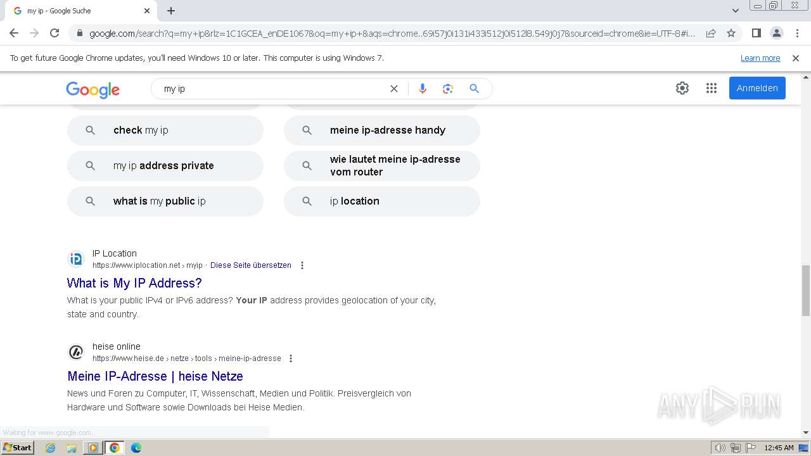Click the URL address bar

392,34
